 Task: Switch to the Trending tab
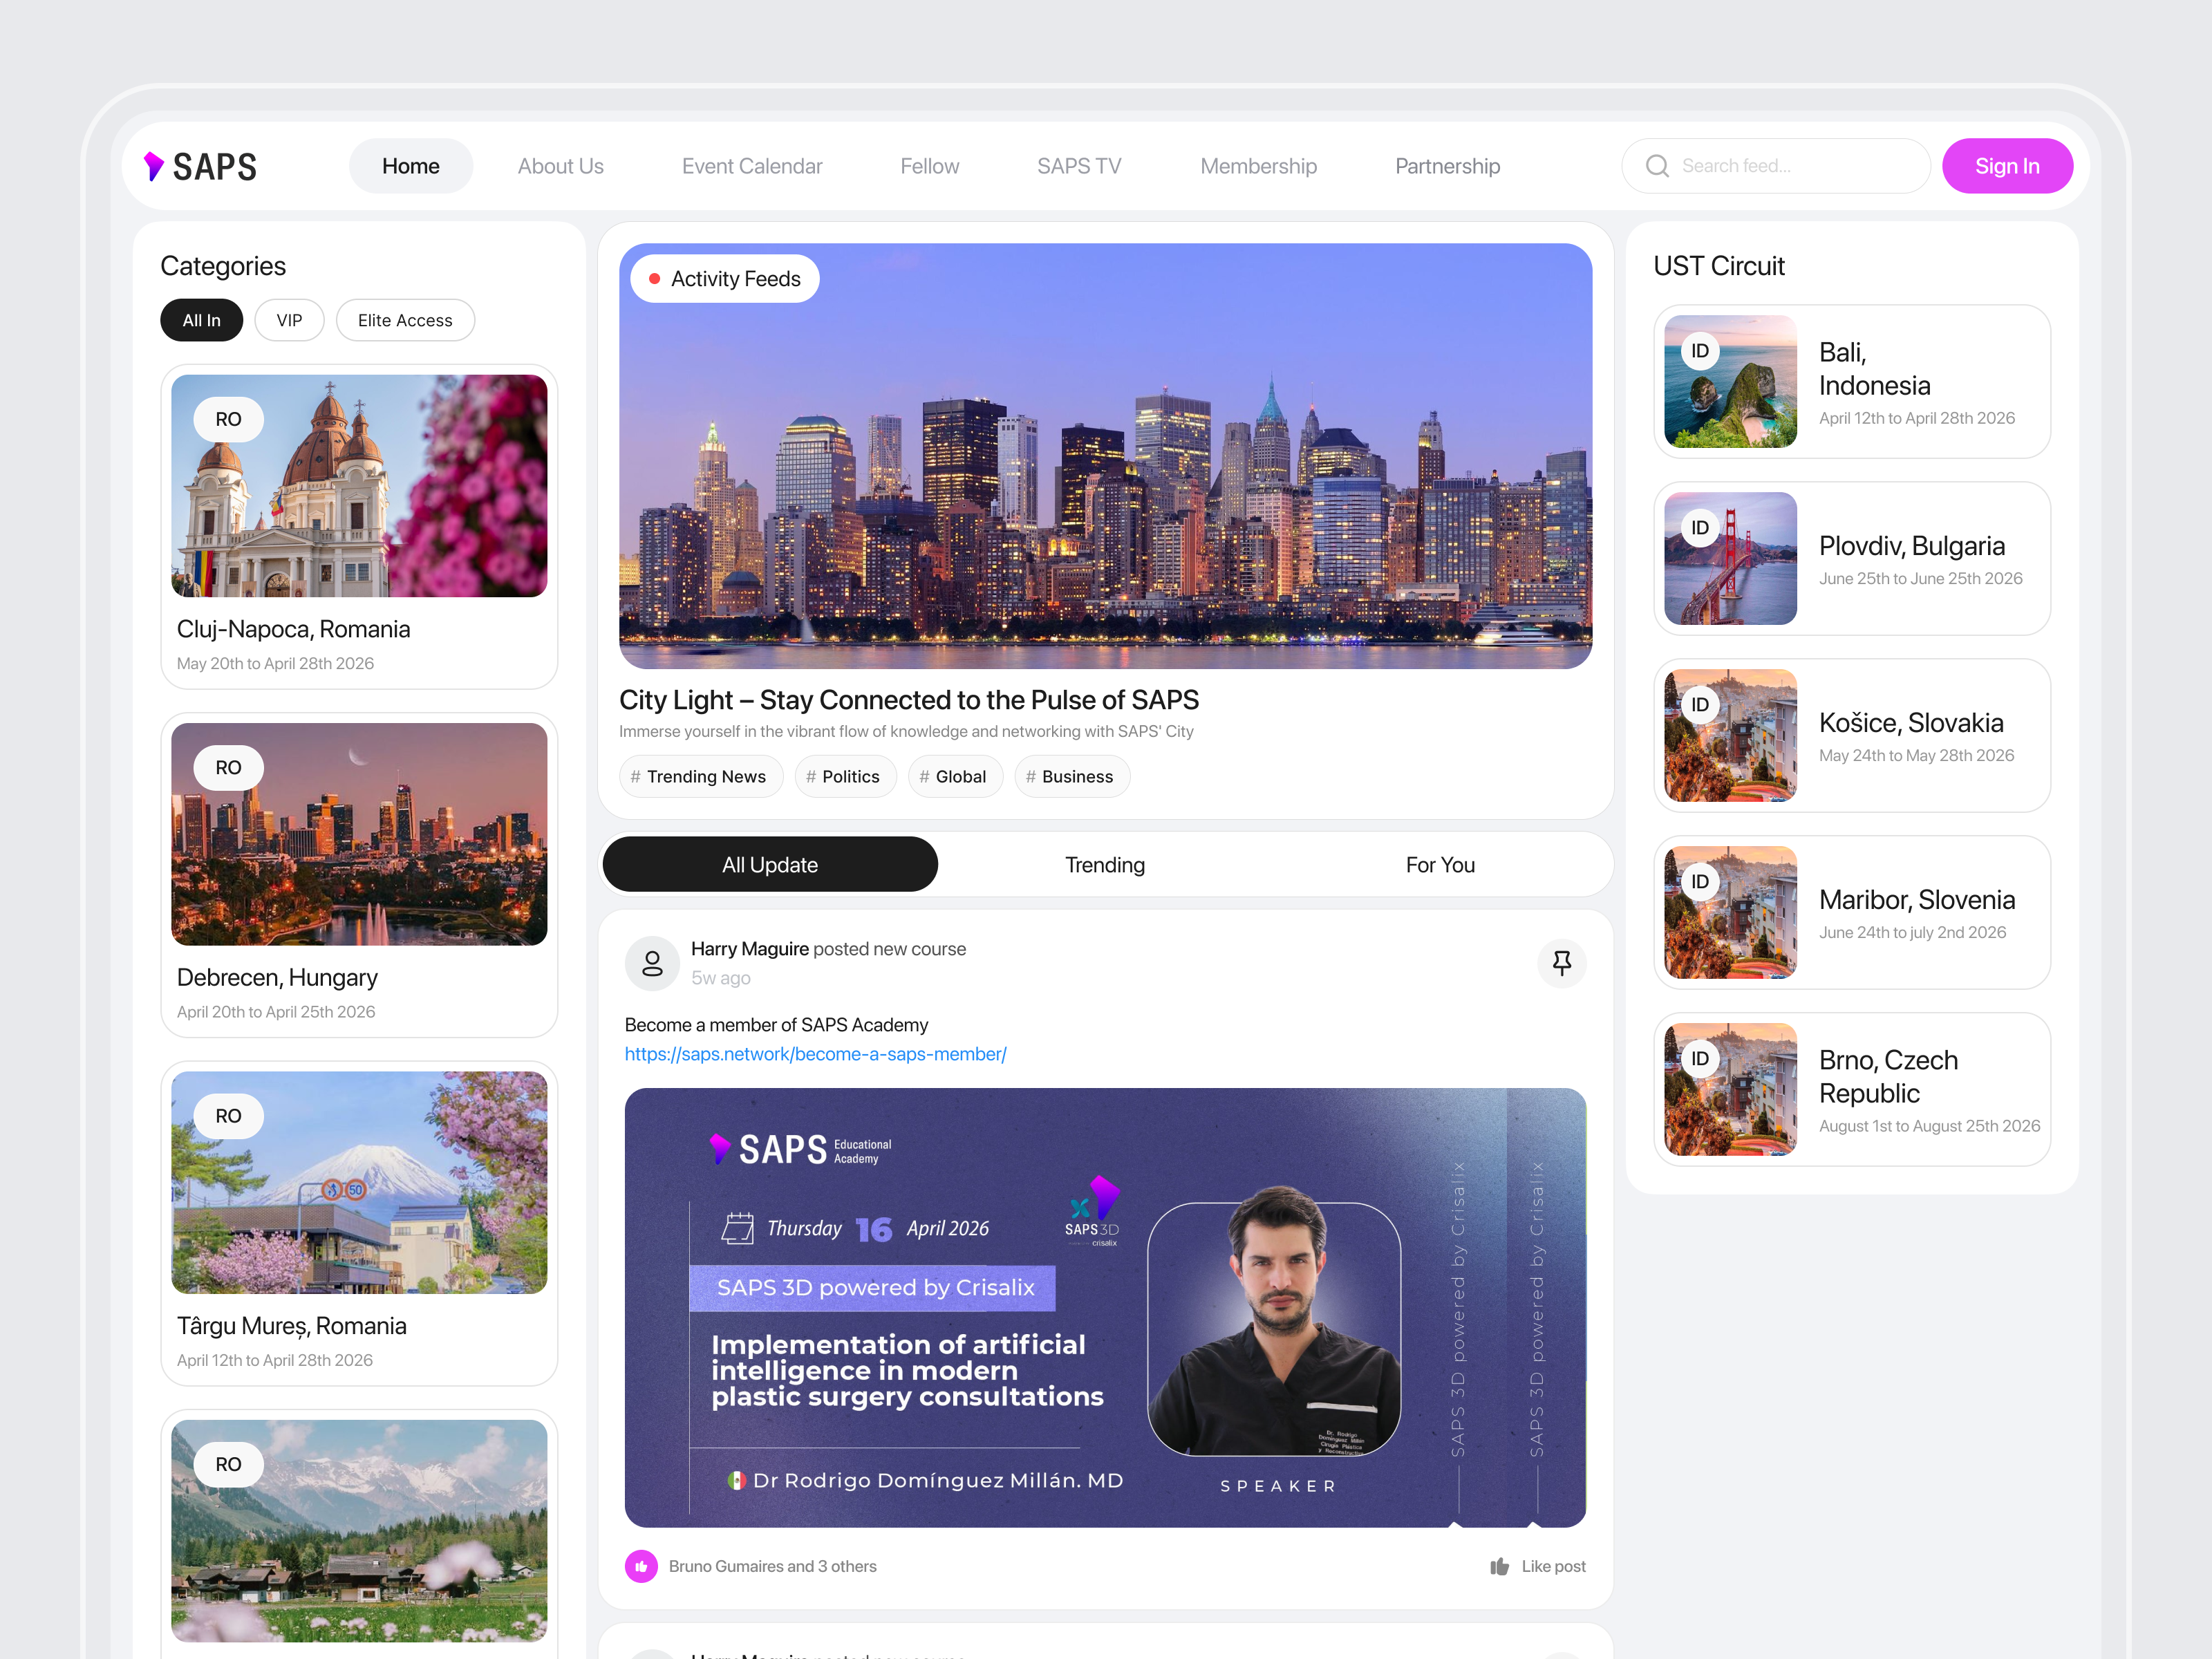(1105, 864)
